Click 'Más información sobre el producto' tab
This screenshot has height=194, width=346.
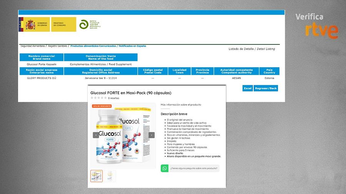(181, 105)
